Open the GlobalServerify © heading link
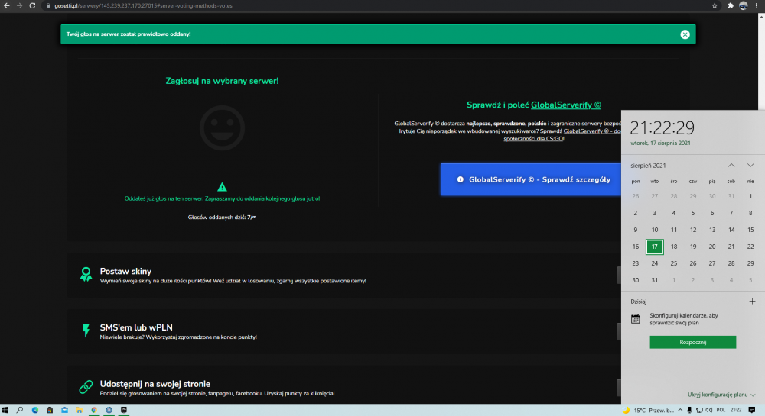This screenshot has height=416, width=765. click(x=566, y=105)
